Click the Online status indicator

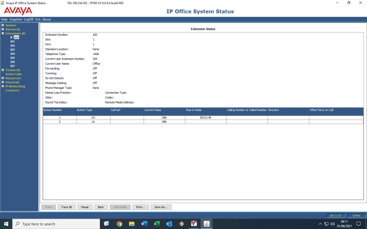click(356, 215)
